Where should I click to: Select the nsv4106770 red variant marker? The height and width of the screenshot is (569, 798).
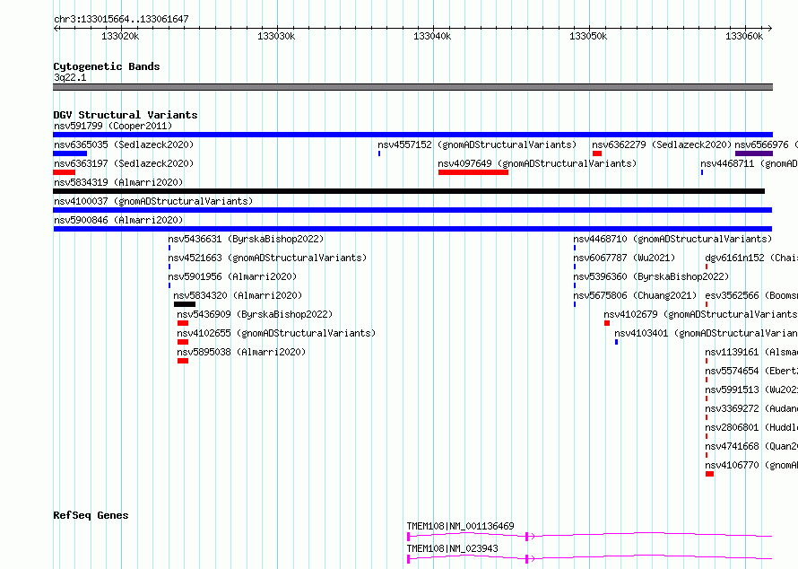[x=709, y=474]
